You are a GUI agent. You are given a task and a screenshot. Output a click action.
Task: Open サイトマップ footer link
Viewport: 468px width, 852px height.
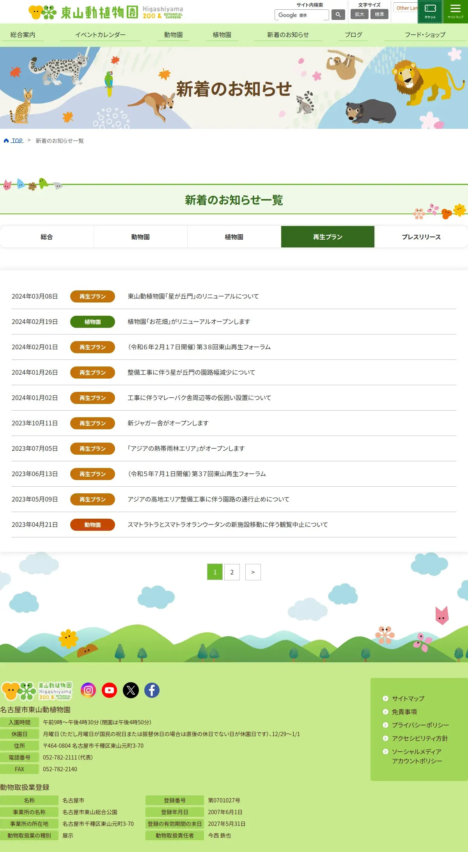click(408, 698)
